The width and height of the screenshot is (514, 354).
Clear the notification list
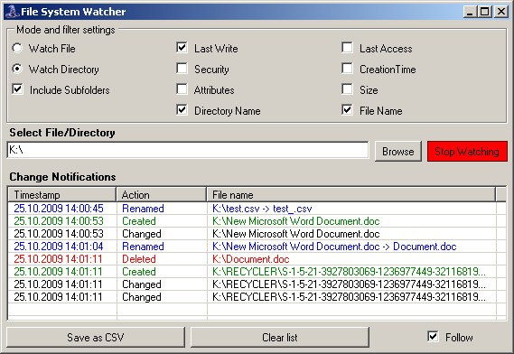point(280,337)
